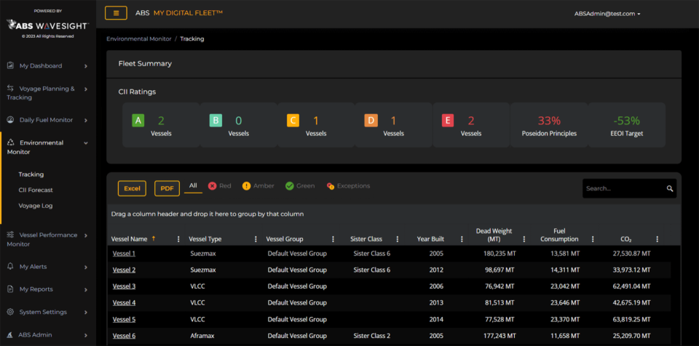Viewport: 699px width, 346px height.
Task: Expand Vessel Performance Monitor chevron
Action: pyautogui.click(x=86, y=235)
